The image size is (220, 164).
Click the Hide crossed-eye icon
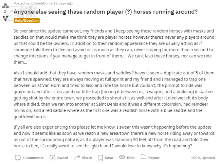click(x=122, y=158)
